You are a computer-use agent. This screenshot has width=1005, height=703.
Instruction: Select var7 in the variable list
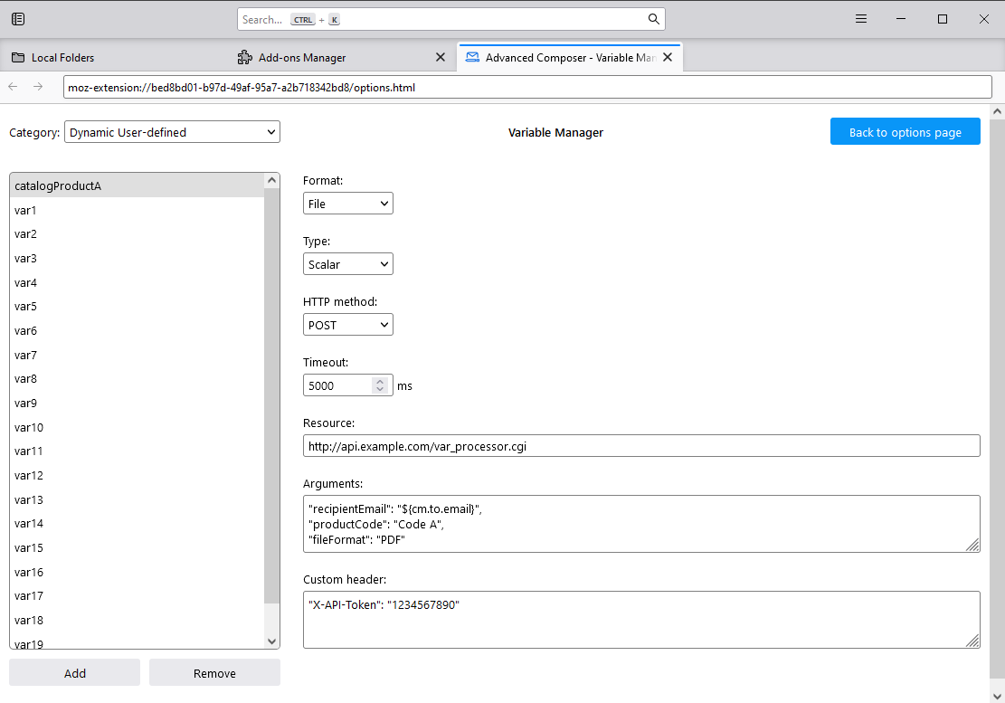point(137,355)
